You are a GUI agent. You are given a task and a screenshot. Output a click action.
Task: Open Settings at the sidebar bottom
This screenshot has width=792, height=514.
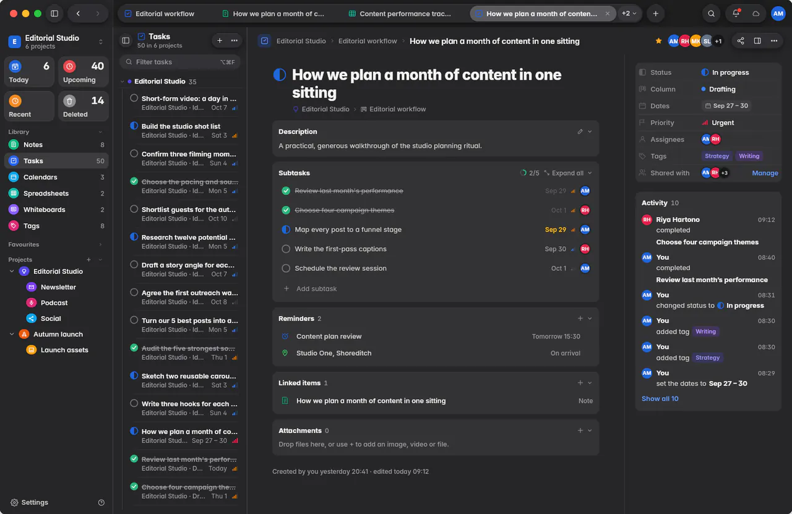(x=30, y=502)
